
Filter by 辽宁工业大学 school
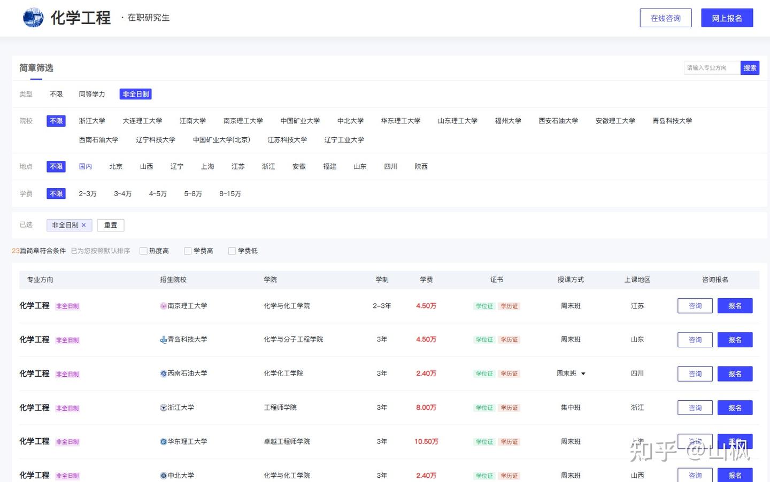[x=344, y=140]
